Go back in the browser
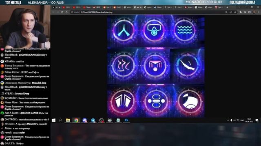This screenshot has height=146, width=261. tap(53, 12)
